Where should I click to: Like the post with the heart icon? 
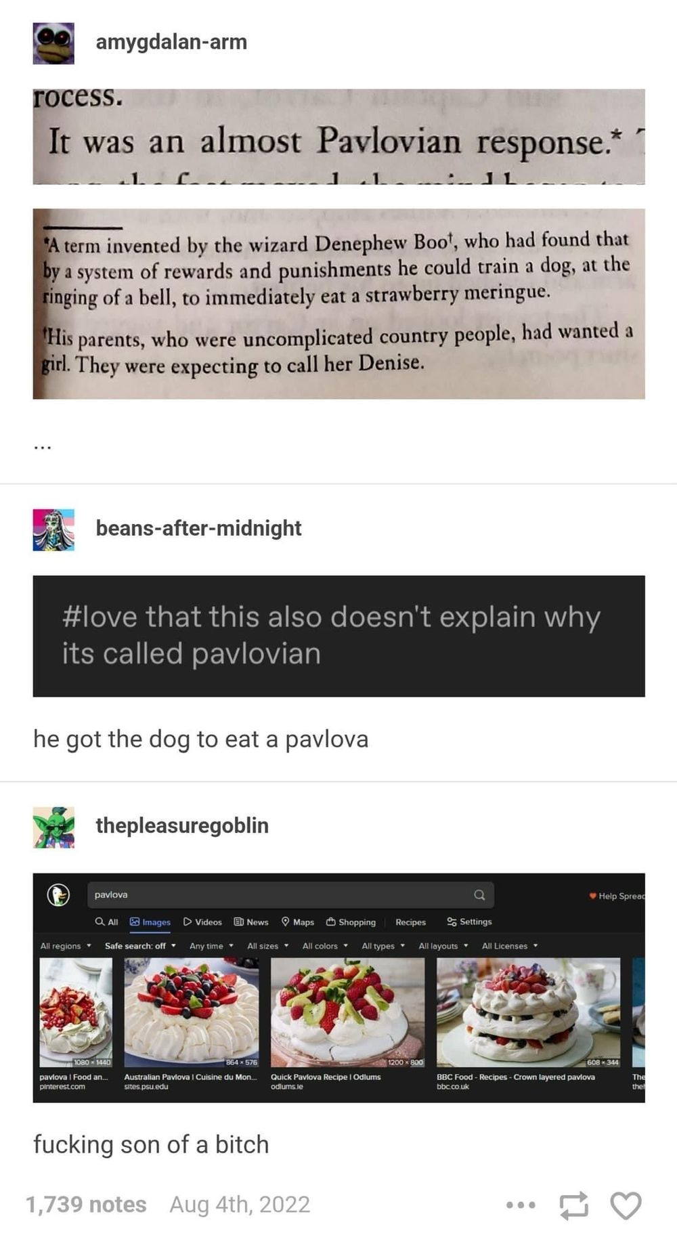pos(626,1205)
